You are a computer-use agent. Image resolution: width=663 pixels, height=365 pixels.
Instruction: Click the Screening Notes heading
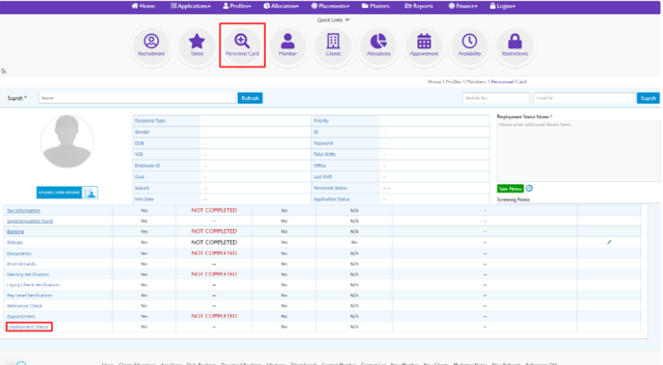click(514, 199)
